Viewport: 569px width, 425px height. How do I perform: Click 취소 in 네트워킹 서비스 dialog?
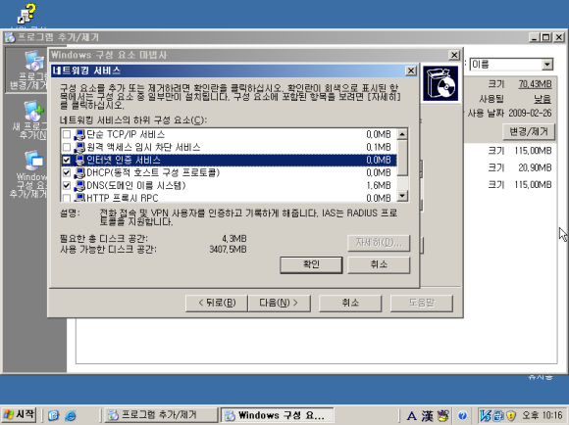379,264
